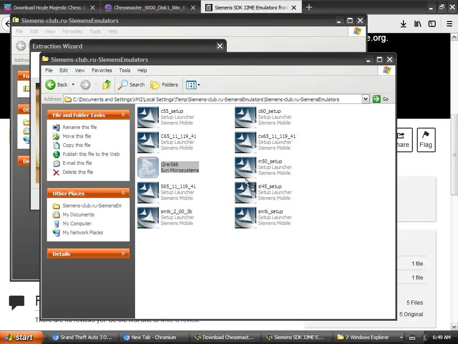458x344 pixels.
Task: Toggle the Folders pane
Action: click(164, 85)
